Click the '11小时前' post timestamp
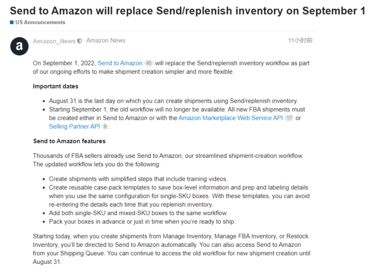This screenshot has height=275, width=377. click(300, 41)
